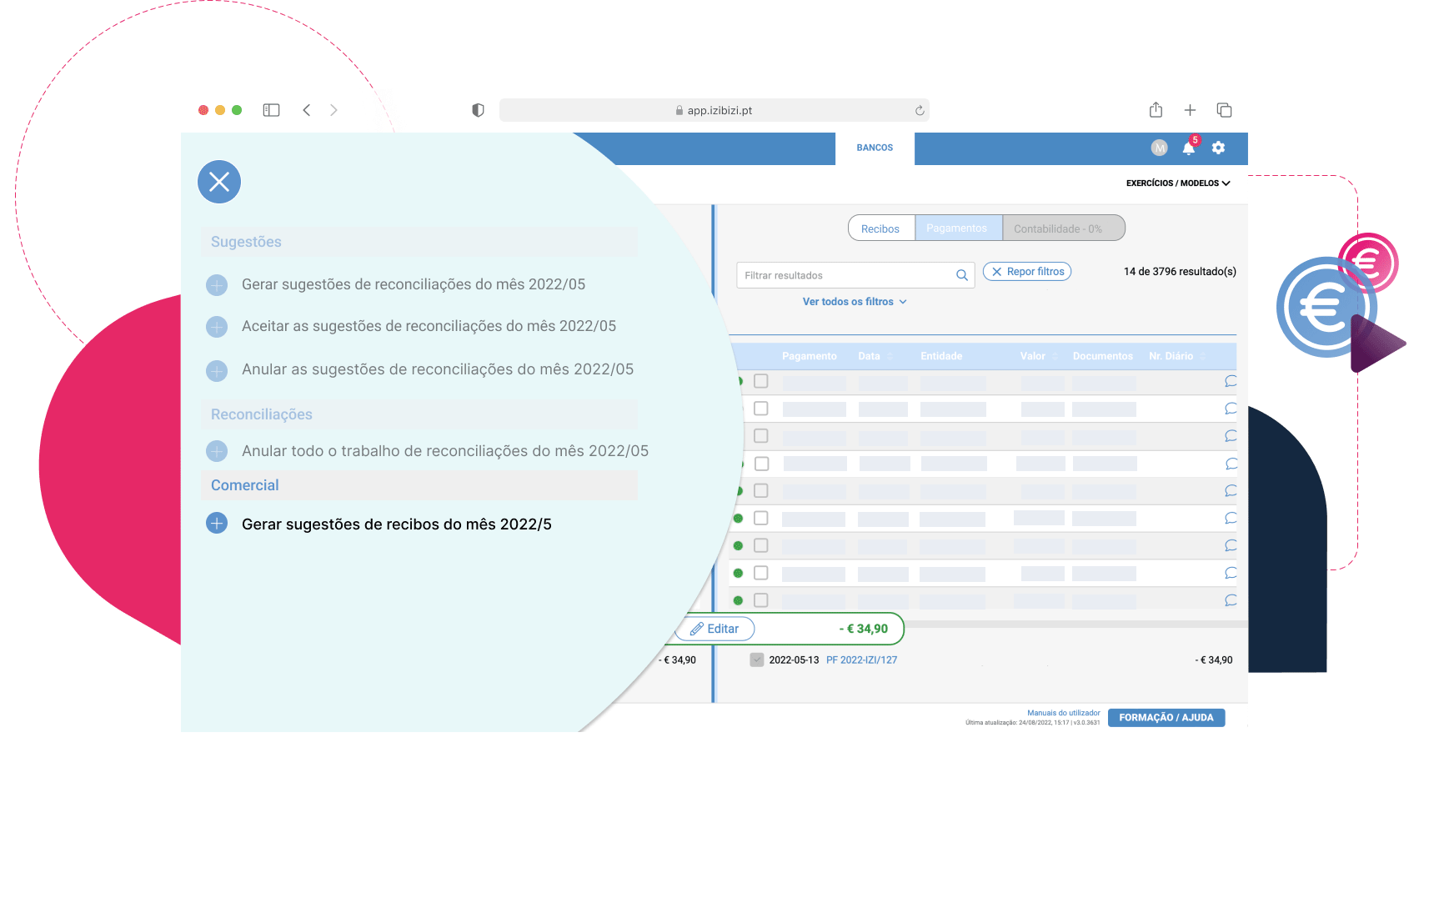Open the settings gear
Image resolution: width=1429 pixels, height=898 pixels.
point(1218,148)
